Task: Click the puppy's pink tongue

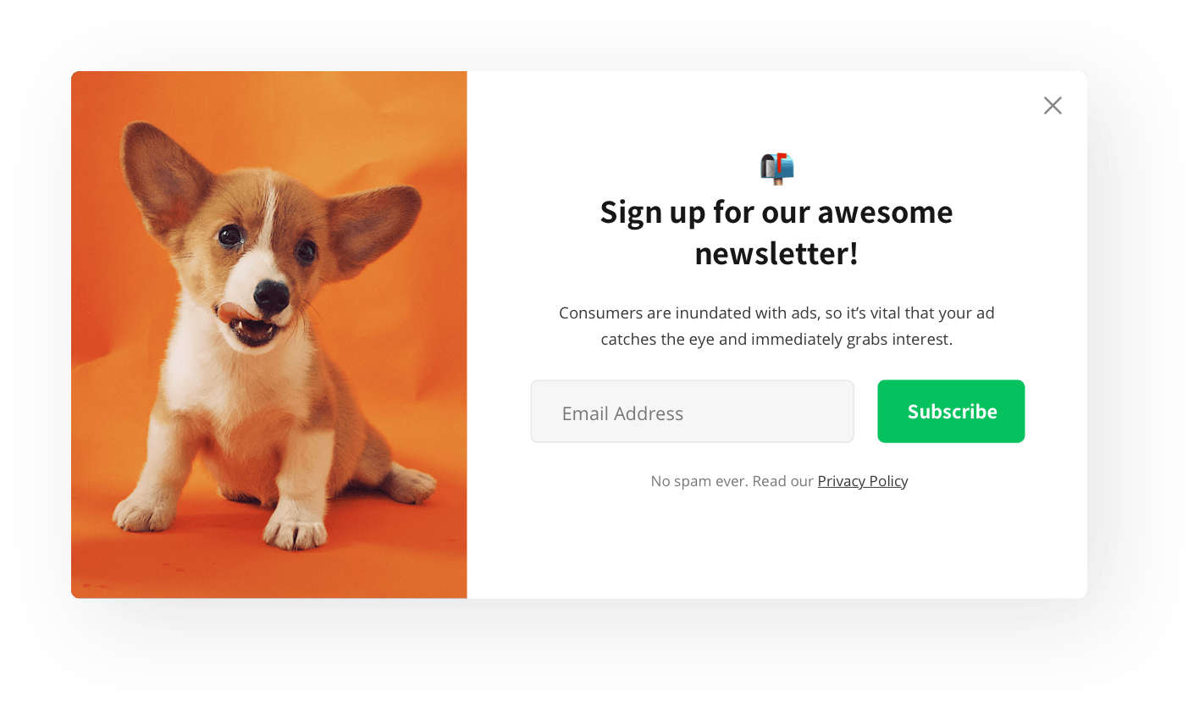Action: tap(231, 313)
